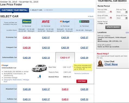Select step 2 Review tab
129x103 pixels.
point(48,10)
